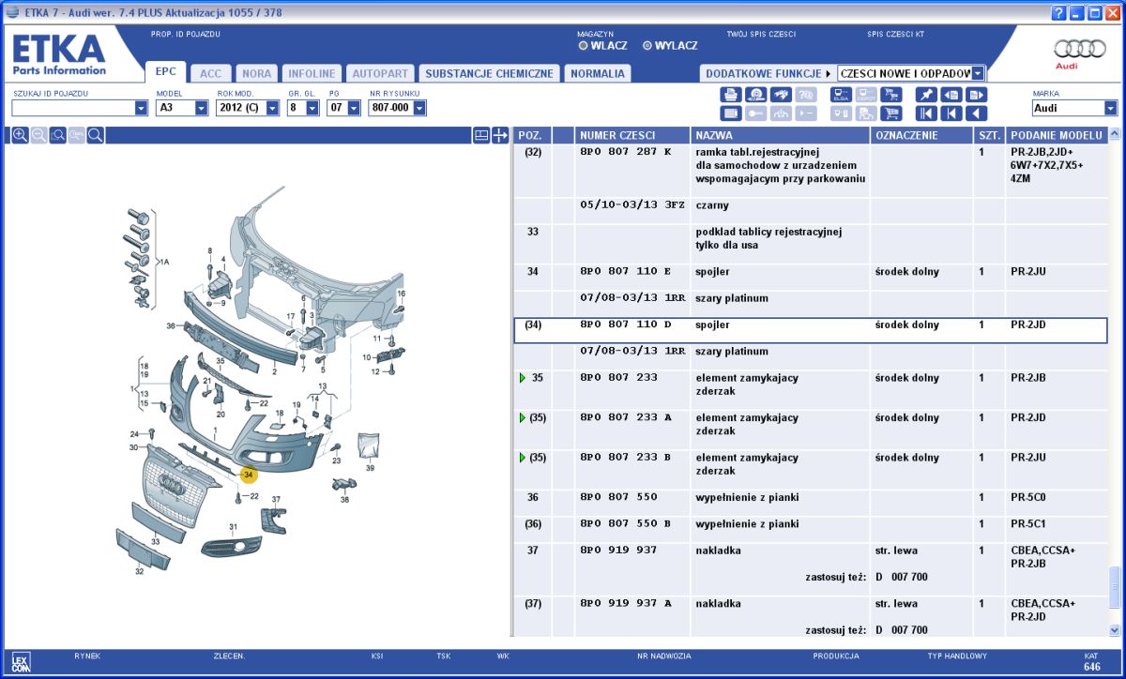Toggle the split panel layout icon

(x=480, y=135)
